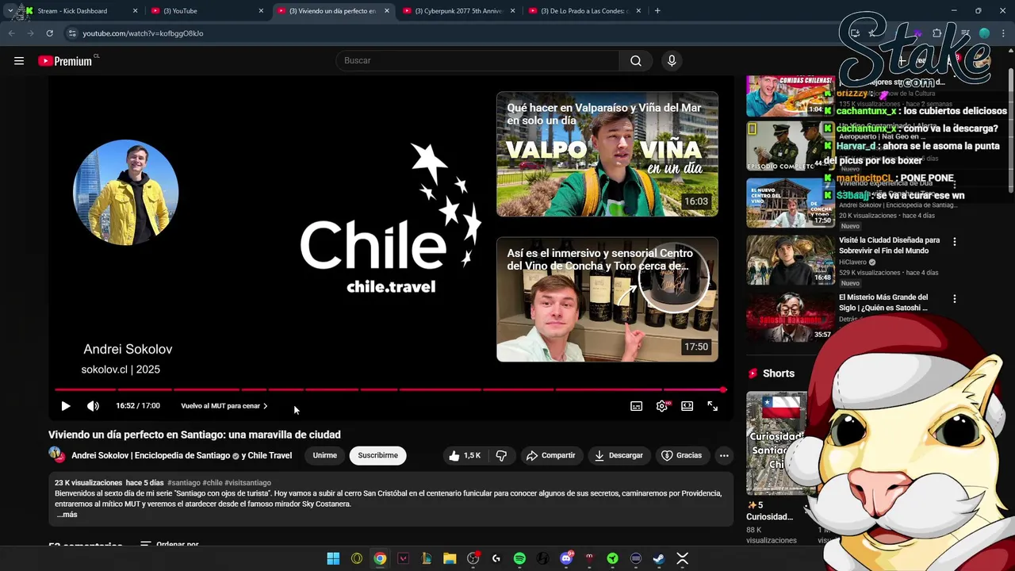Open Andrei Sokolov channel avatar
1015x571 pixels.
pos(56,455)
